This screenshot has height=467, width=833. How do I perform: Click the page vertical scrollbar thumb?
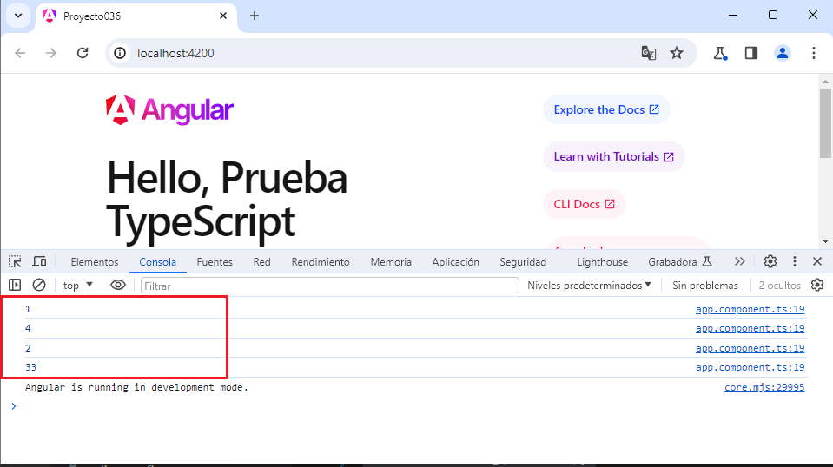(825, 123)
